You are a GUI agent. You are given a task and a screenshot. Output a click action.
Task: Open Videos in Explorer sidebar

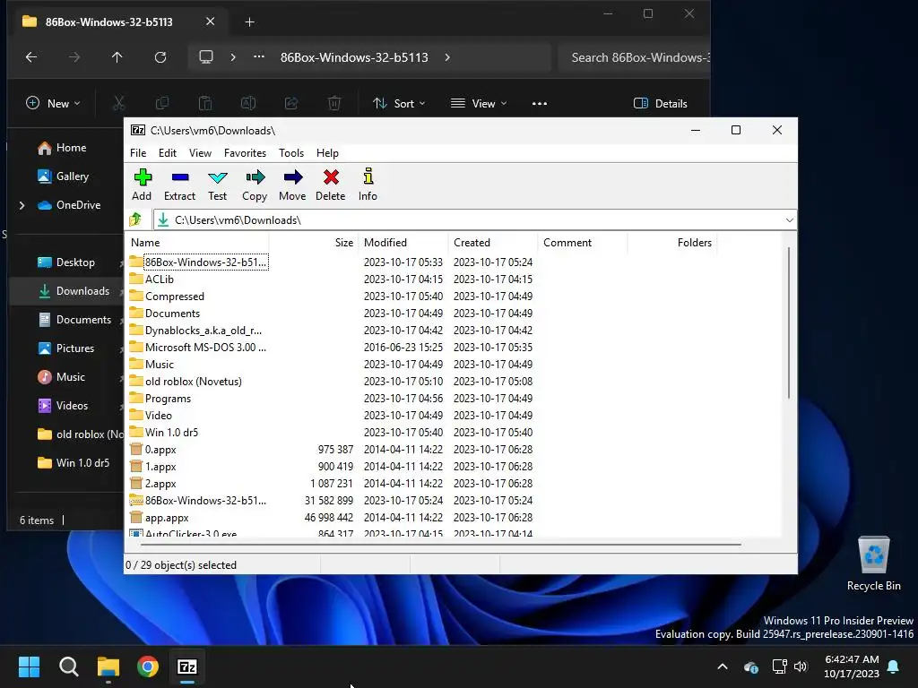point(63,406)
